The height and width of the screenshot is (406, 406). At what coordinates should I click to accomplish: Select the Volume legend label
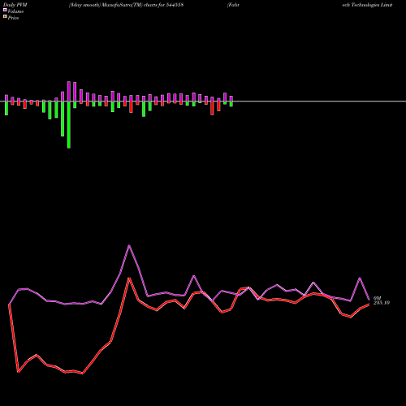15,11
